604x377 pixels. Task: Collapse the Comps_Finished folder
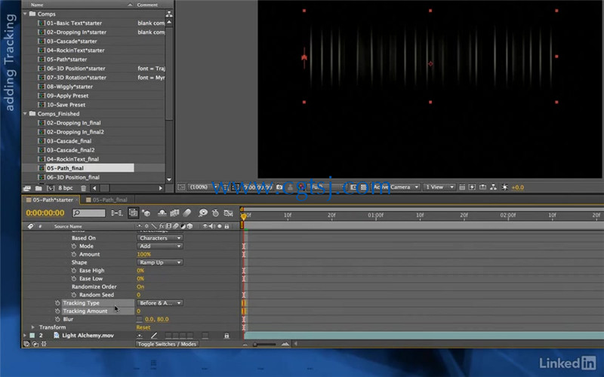pos(26,114)
